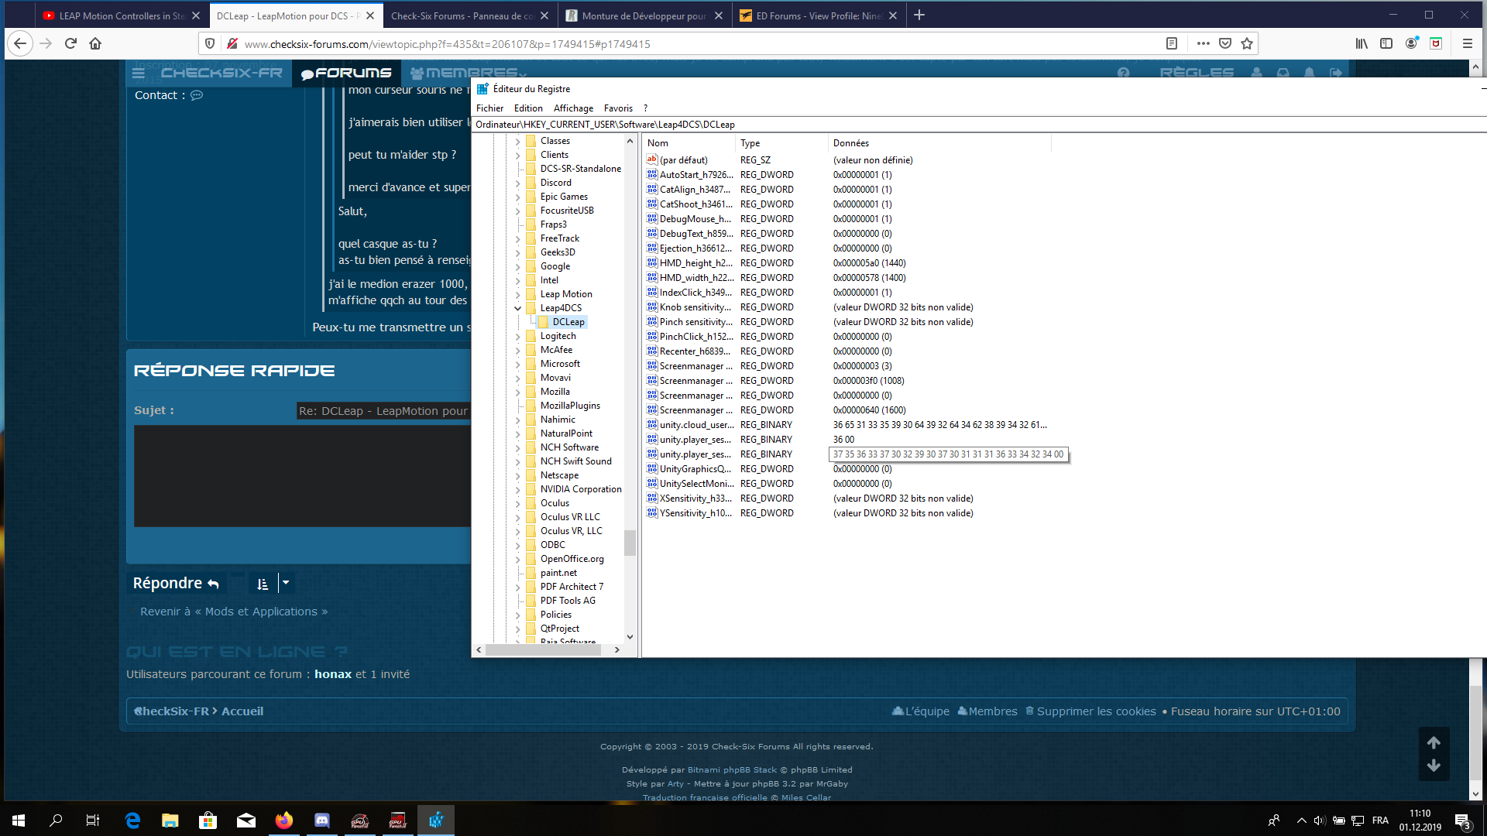Open Mail app from taskbar
Screen dimensions: 1487x836
pyautogui.click(x=246, y=821)
